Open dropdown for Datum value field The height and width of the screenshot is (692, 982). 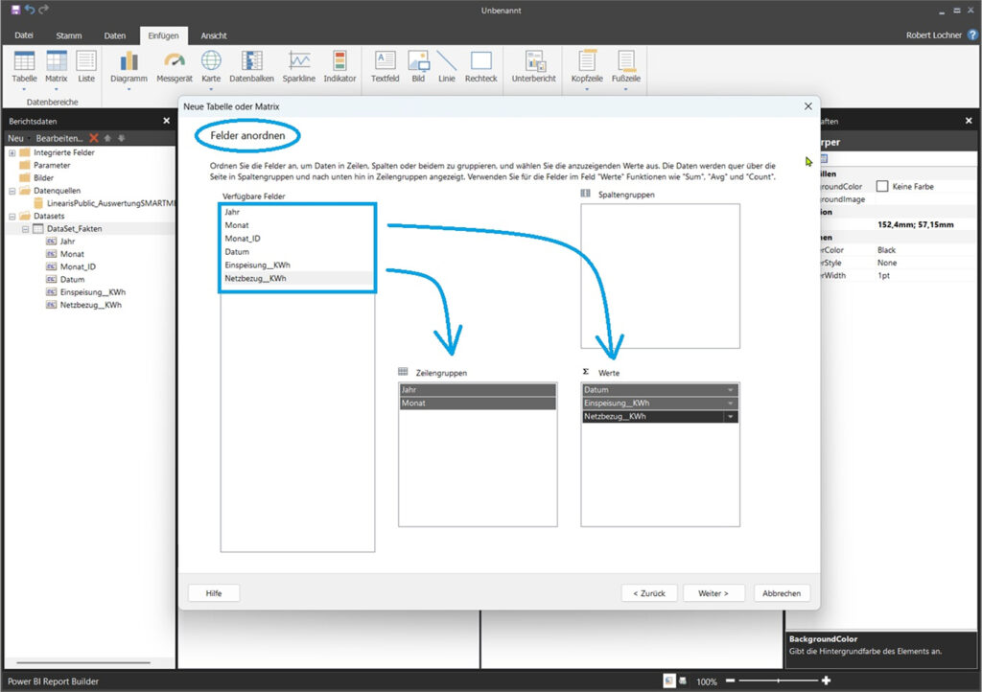(x=731, y=390)
